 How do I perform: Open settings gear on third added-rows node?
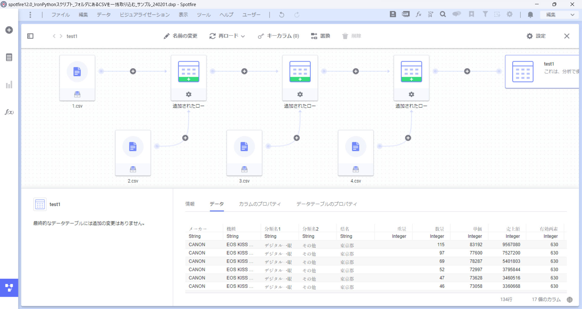click(411, 94)
